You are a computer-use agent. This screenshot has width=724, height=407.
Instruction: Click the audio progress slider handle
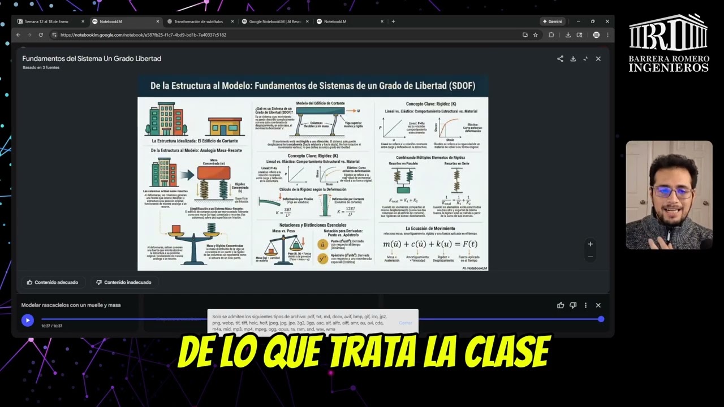pyautogui.click(x=601, y=319)
